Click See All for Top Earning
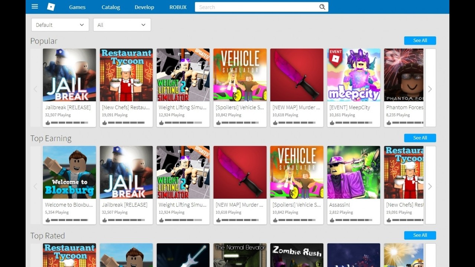475x267 pixels. pyautogui.click(x=420, y=138)
